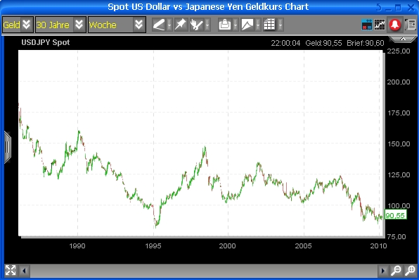Click the left side panel handle
The height and width of the screenshot is (280, 419).
pyautogui.click(x=7, y=147)
